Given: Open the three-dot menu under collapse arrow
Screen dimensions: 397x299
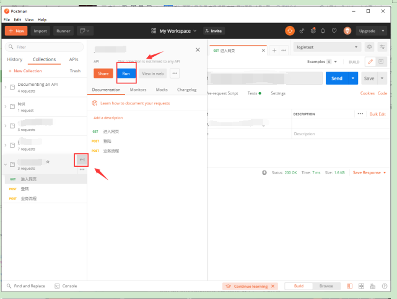Looking at the screenshot, I should pyautogui.click(x=82, y=169).
